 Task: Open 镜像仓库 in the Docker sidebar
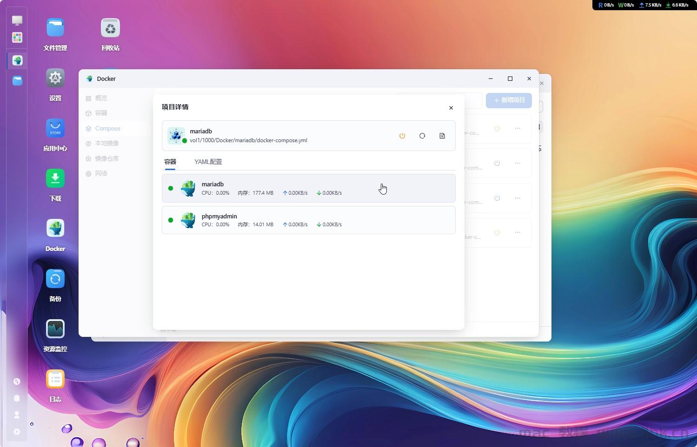pyautogui.click(x=107, y=158)
